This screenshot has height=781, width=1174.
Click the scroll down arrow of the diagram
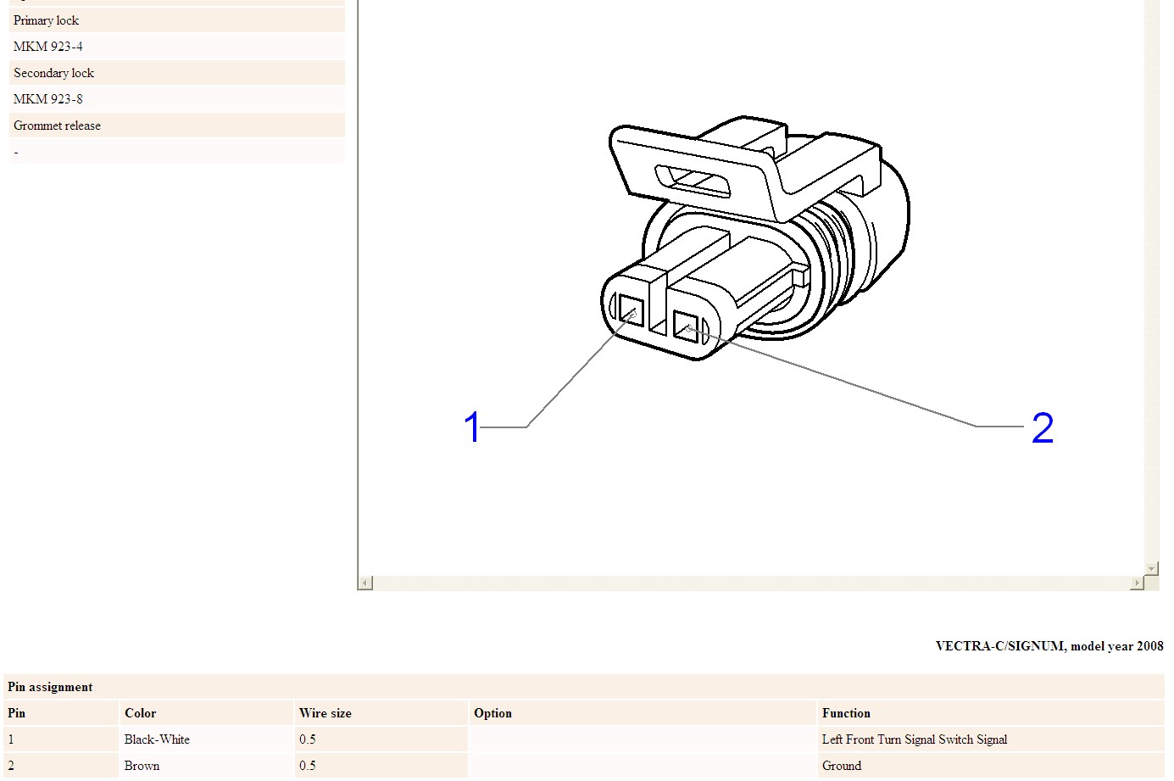1151,568
